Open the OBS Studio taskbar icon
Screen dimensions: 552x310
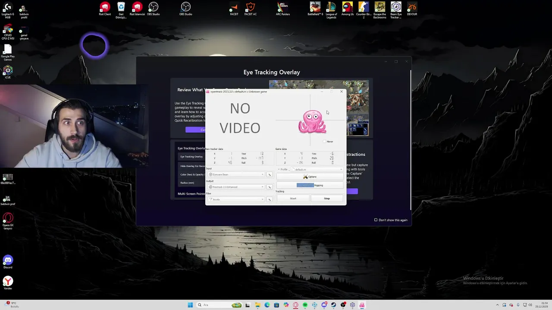click(343, 305)
